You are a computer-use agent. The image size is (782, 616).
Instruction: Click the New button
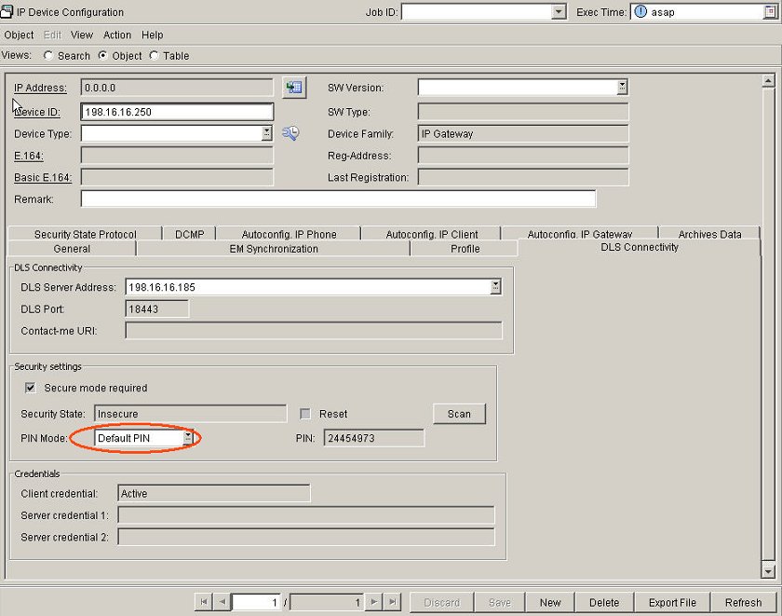tap(550, 603)
